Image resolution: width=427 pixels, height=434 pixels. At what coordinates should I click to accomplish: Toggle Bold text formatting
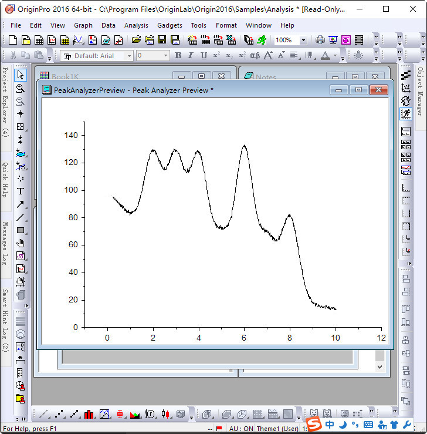[x=178, y=56]
